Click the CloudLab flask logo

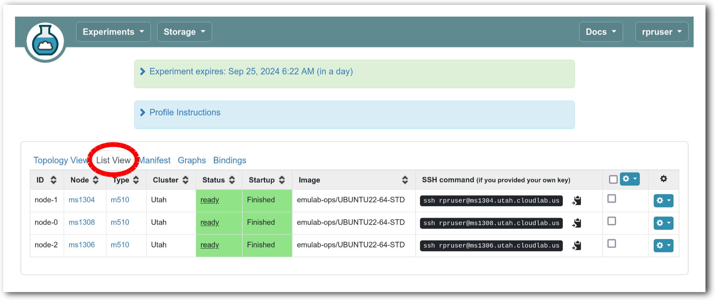45,42
